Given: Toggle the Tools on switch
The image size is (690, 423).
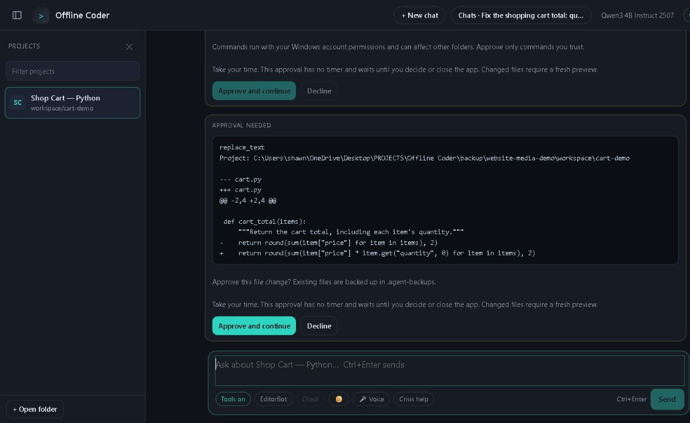Looking at the screenshot, I should click(x=233, y=399).
